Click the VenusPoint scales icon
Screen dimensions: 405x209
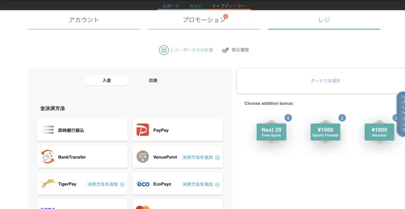tap(142, 156)
